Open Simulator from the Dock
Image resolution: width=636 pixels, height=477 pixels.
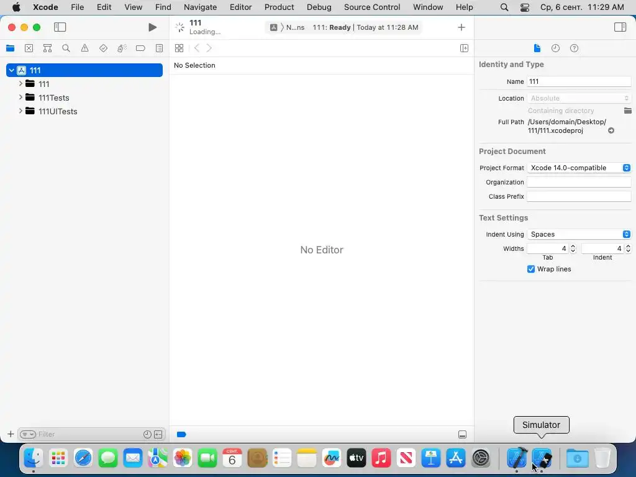click(542, 458)
